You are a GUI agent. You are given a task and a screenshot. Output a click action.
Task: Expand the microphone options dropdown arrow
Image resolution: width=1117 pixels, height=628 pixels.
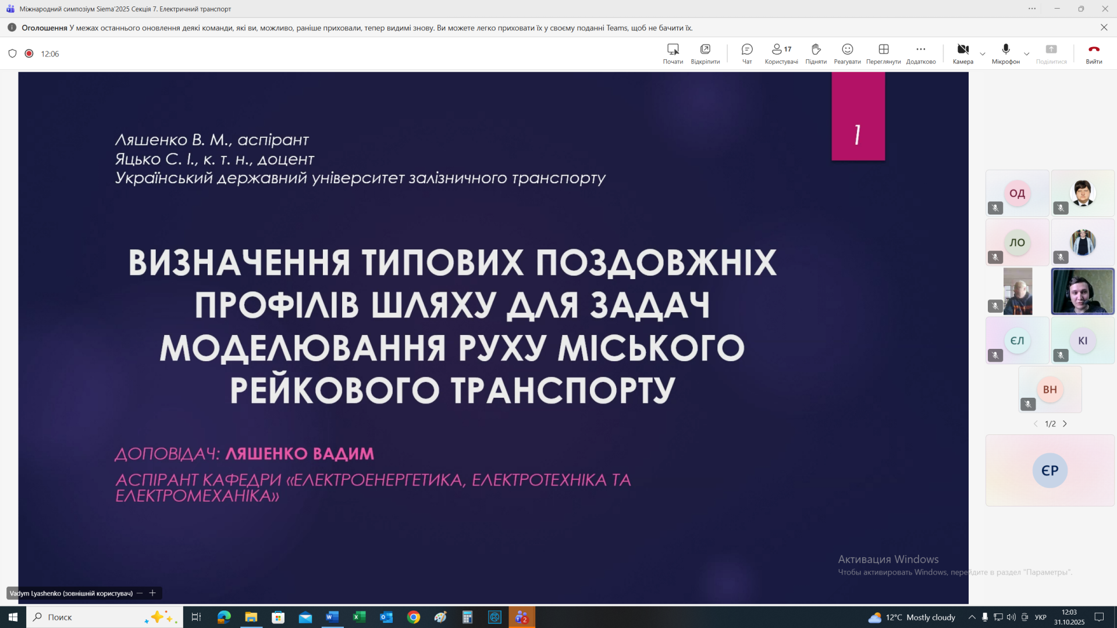pos(1027,54)
